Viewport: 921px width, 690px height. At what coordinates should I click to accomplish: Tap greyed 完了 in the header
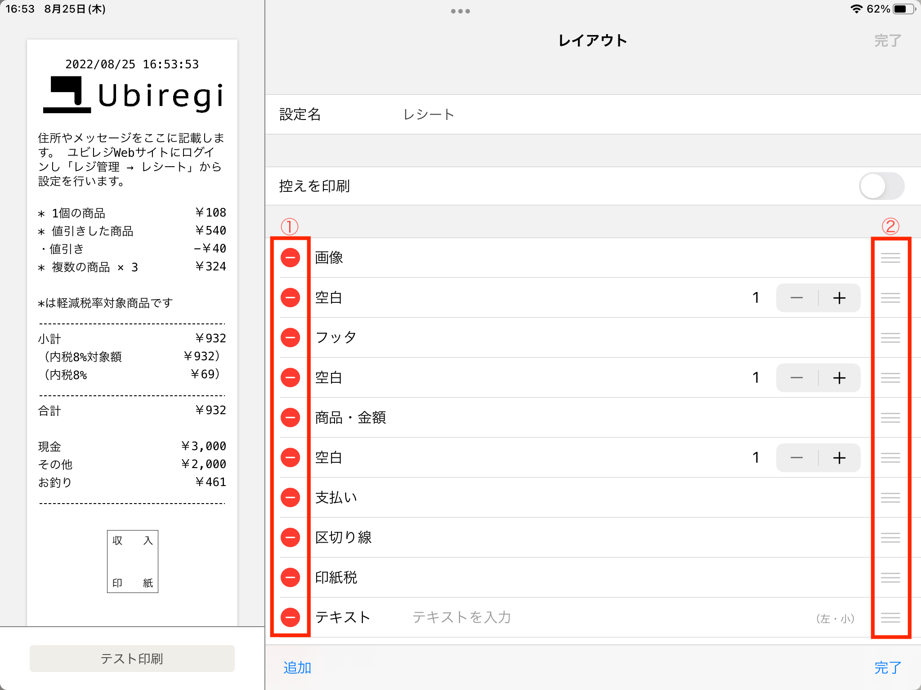888,40
